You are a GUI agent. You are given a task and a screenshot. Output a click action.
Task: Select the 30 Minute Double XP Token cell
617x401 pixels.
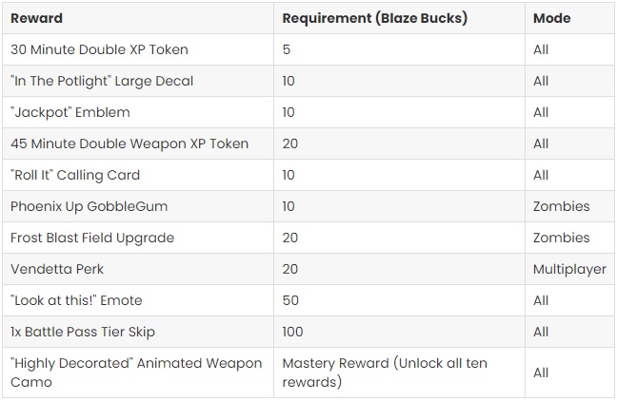[x=138, y=49]
